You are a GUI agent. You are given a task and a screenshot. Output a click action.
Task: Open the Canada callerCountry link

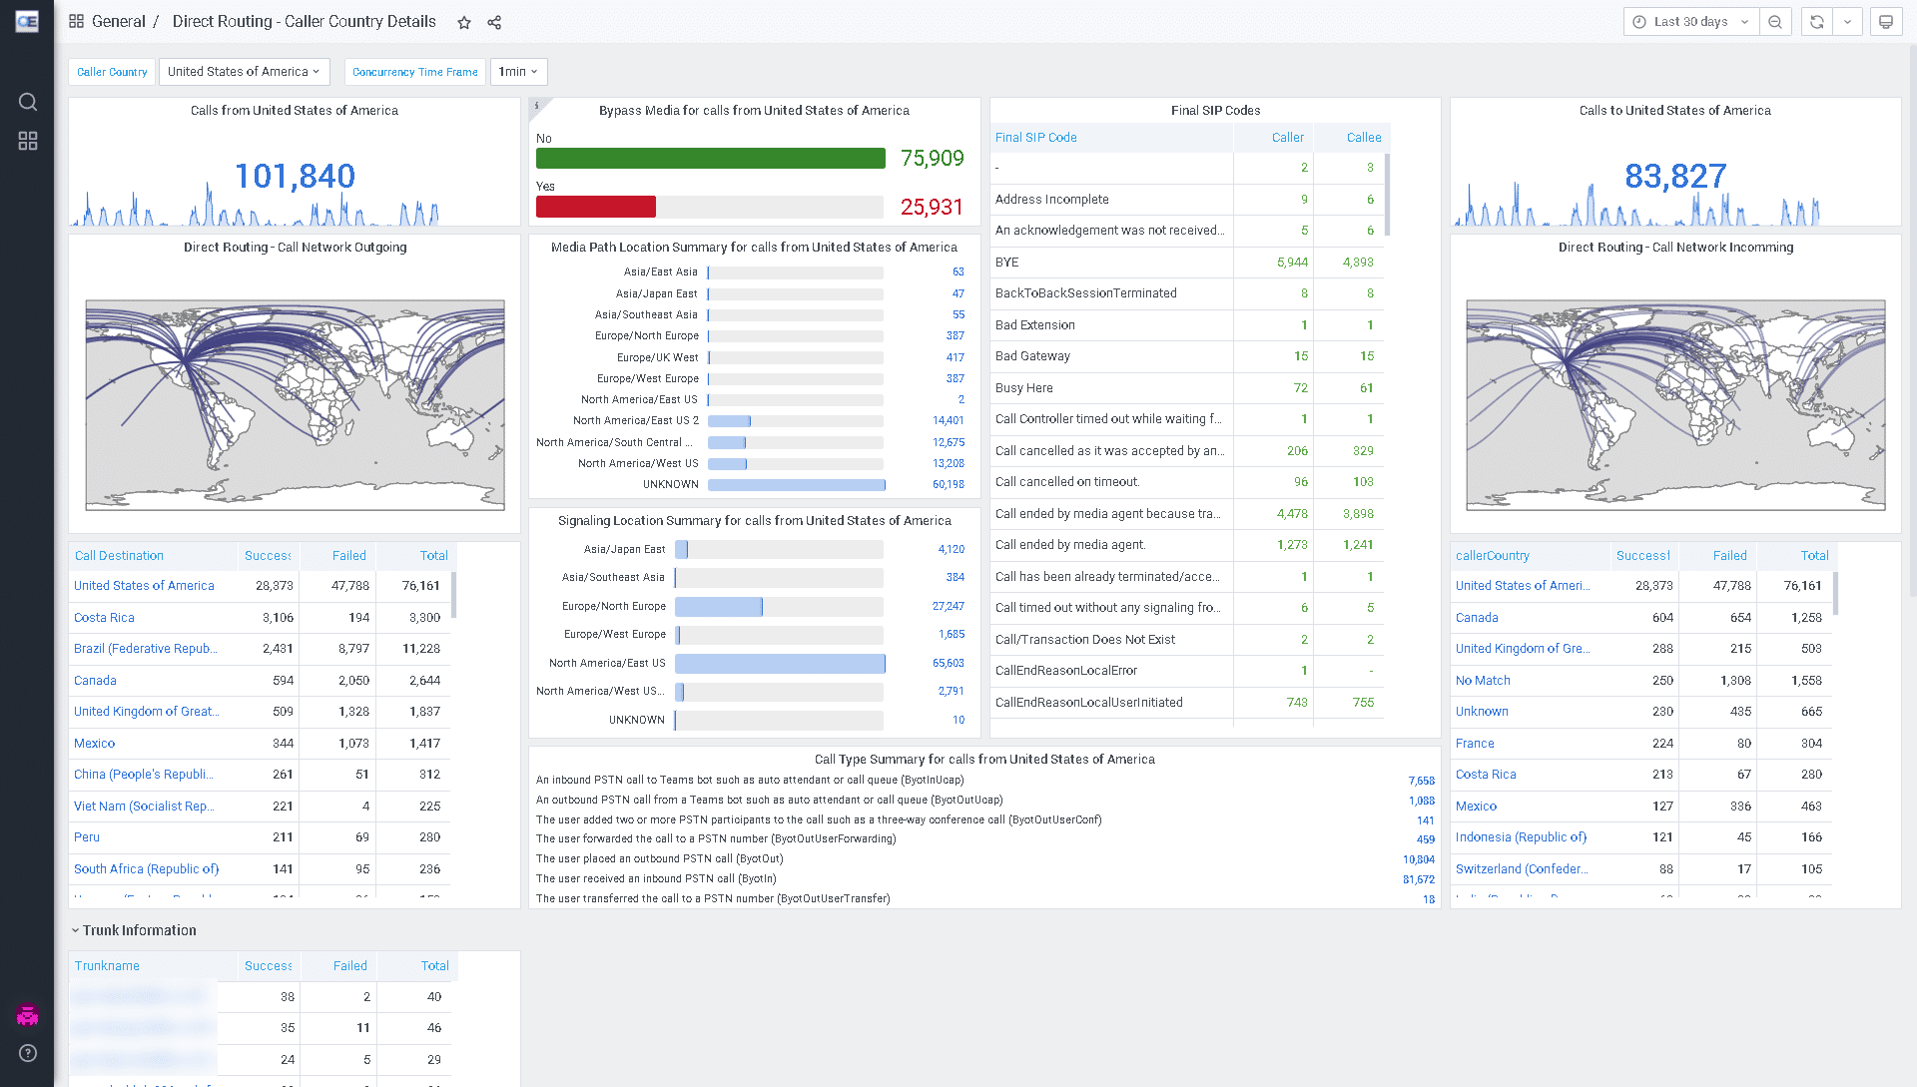[1477, 618]
